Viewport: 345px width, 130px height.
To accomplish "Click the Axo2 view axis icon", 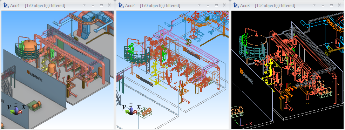I will [x=121, y=5].
